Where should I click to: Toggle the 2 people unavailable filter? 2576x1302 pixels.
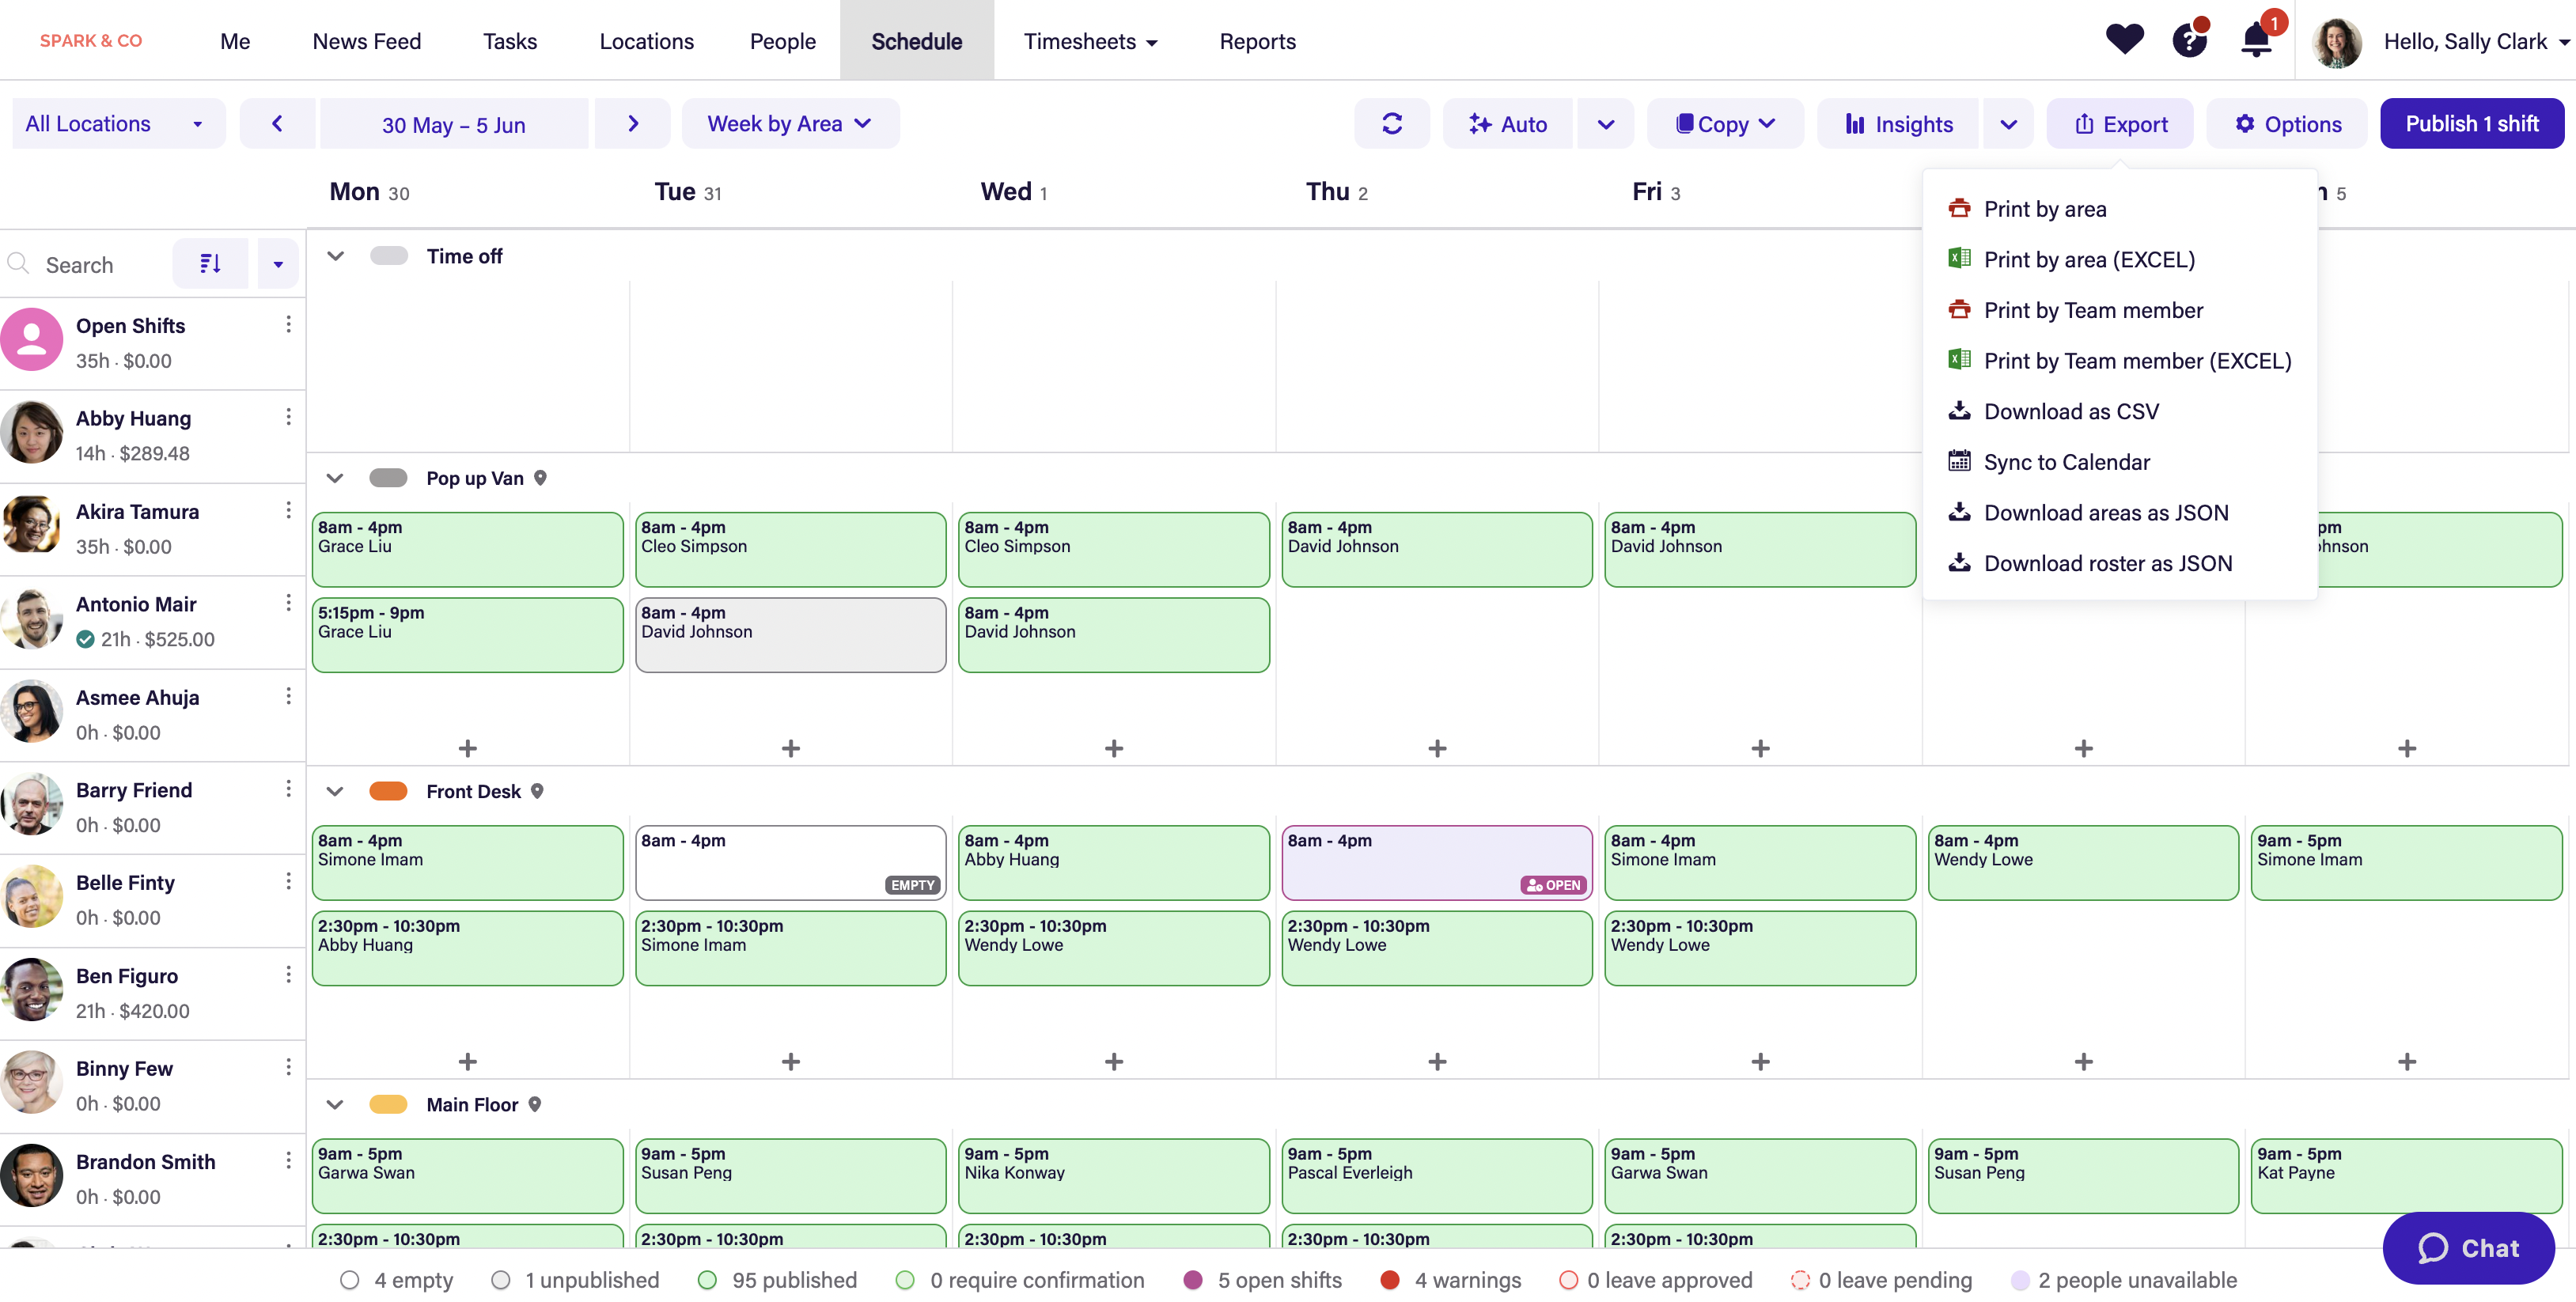[x=2124, y=1280]
